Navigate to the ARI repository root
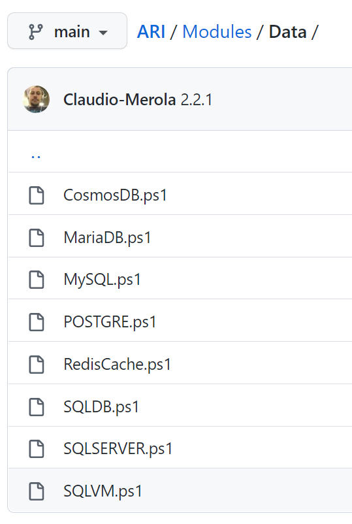Screen dimensions: 352x524 pyautogui.click(x=151, y=32)
